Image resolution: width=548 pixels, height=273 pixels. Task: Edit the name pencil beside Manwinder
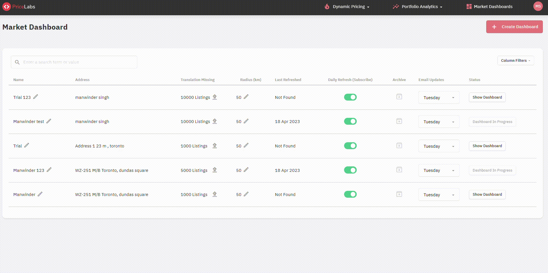40,194
